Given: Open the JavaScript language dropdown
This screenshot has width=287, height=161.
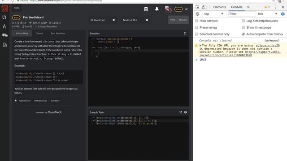Looking at the screenshot, I should 103,20.
